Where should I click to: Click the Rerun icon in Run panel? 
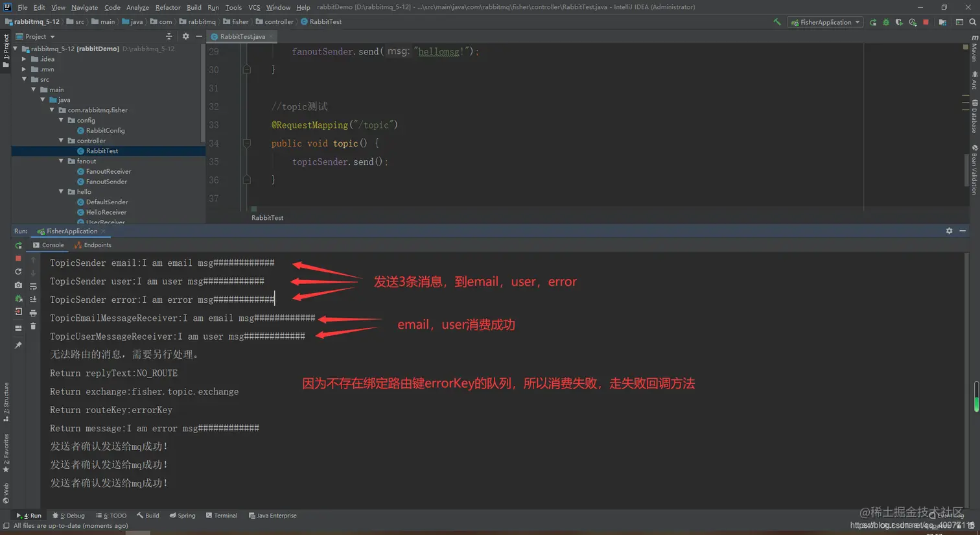pyautogui.click(x=18, y=245)
